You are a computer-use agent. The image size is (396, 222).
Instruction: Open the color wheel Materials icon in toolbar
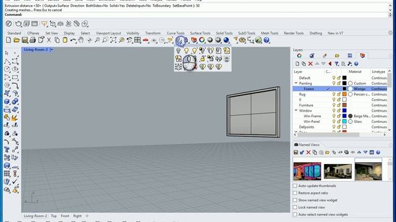coord(202,40)
